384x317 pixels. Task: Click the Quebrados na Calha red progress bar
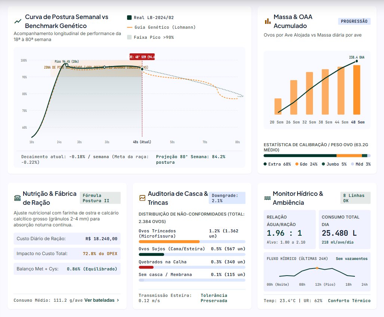[146, 267]
